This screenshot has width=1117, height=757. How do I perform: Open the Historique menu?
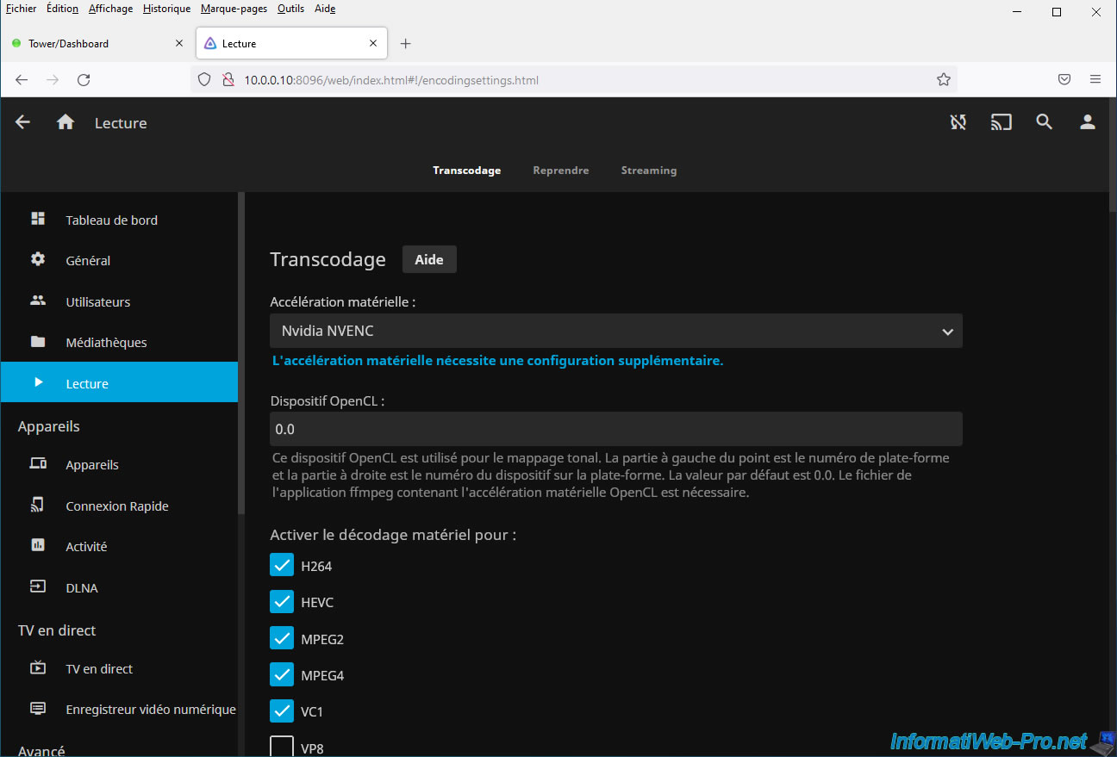point(166,9)
